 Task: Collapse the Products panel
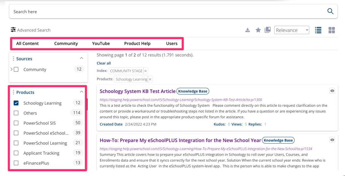[x=81, y=92]
